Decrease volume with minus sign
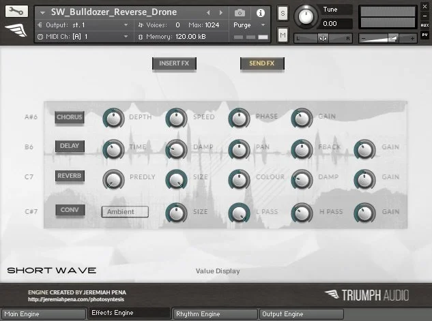Image resolution: width=432 pixels, height=321 pixels. pos(363,39)
